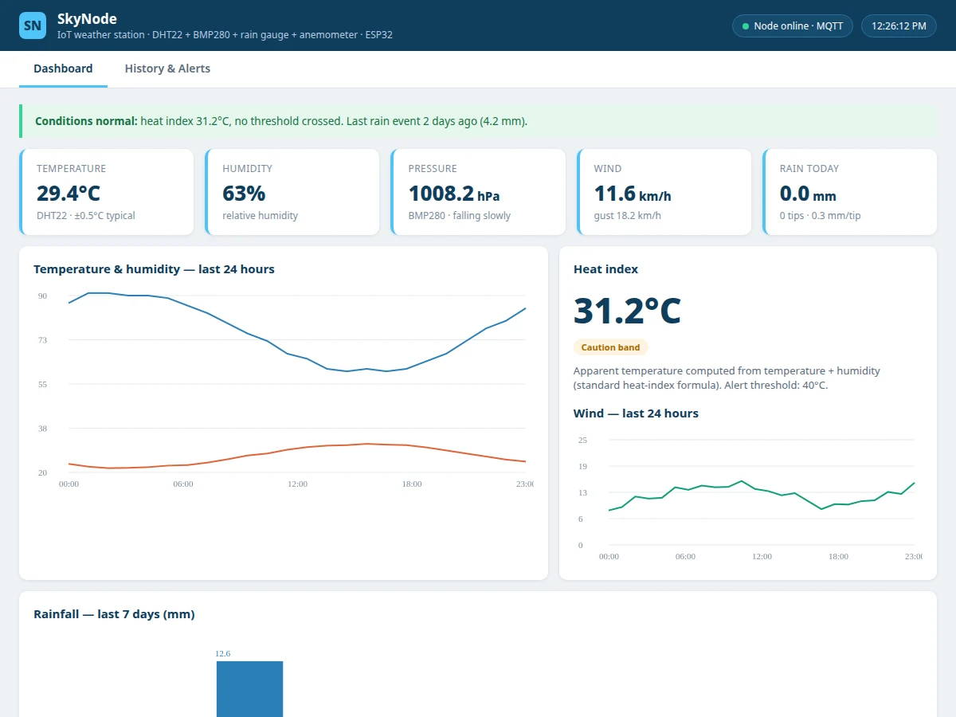This screenshot has width=956, height=717.
Task: Select the Pressure 1008.2 hPa card
Action: click(x=478, y=192)
